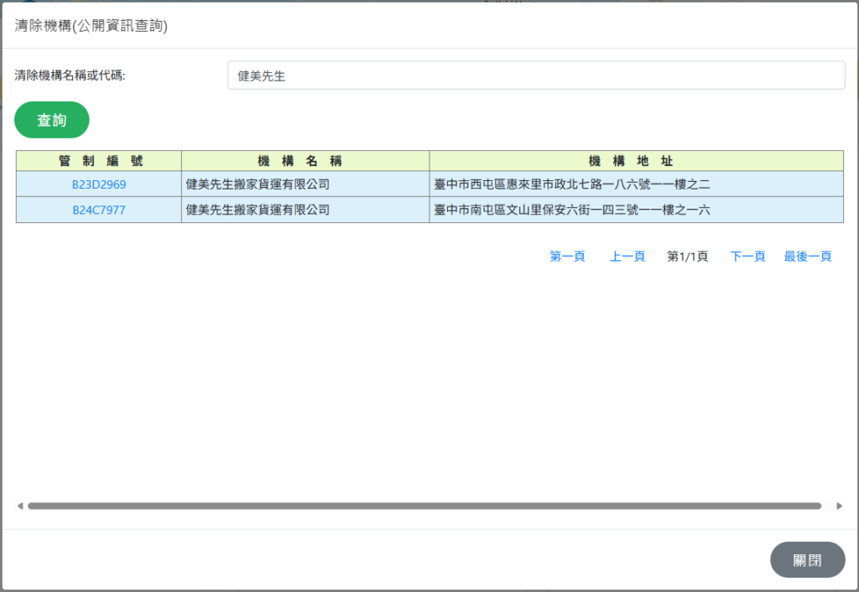
Task: Click the horizontal scrollbar left arrow
Action: pos(20,506)
